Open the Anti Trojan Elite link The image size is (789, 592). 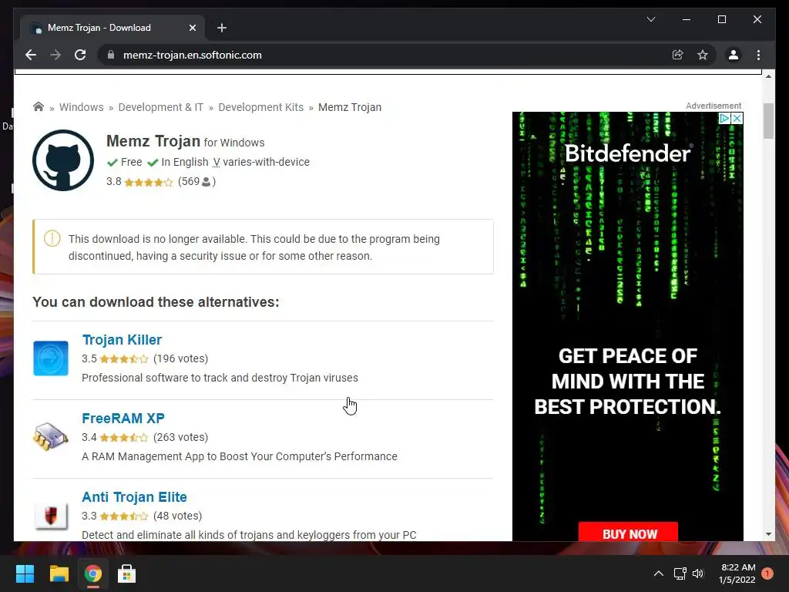(134, 497)
